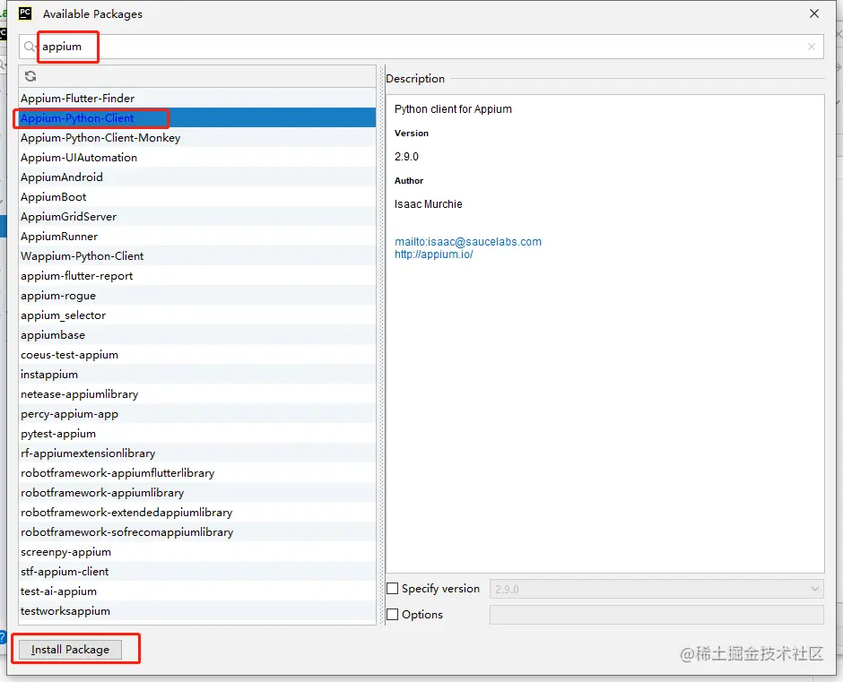The width and height of the screenshot is (843, 682).
Task: Select stf-appium-client package
Action: click(x=197, y=571)
